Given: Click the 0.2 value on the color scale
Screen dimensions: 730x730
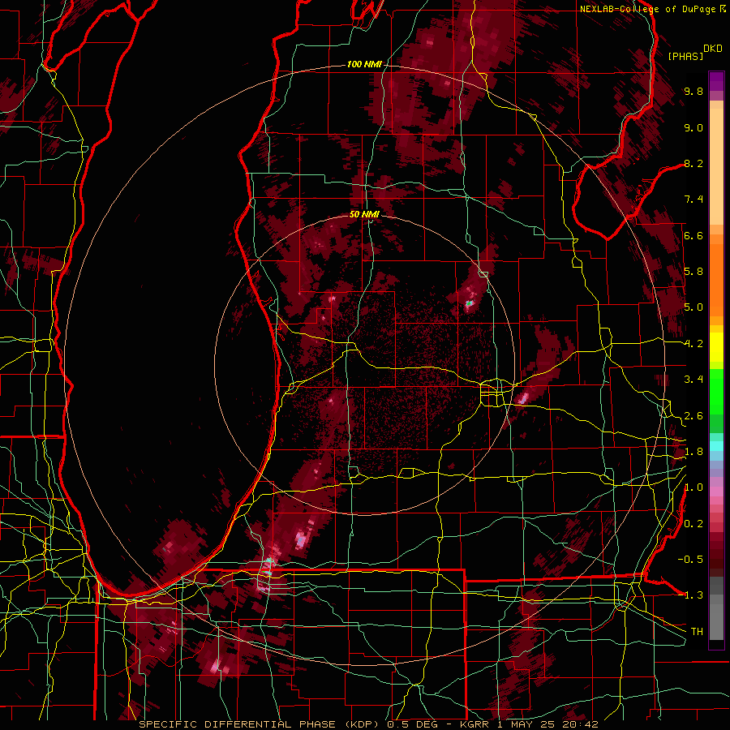Looking at the screenshot, I should [x=693, y=524].
